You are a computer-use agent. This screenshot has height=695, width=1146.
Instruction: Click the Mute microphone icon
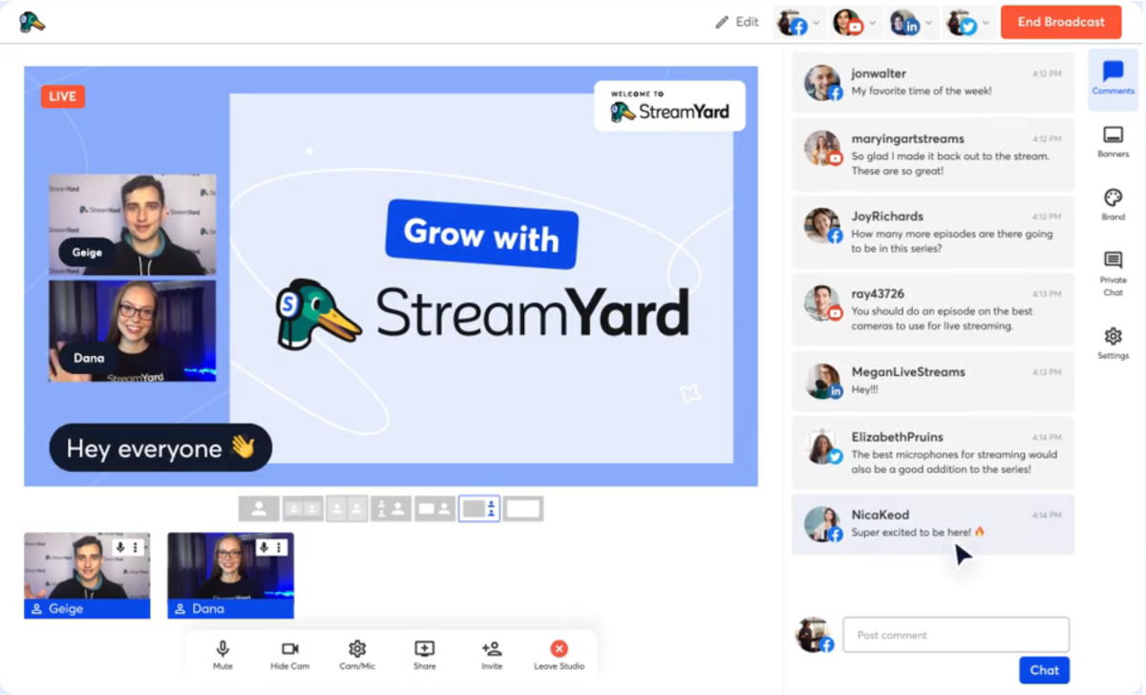tap(223, 648)
